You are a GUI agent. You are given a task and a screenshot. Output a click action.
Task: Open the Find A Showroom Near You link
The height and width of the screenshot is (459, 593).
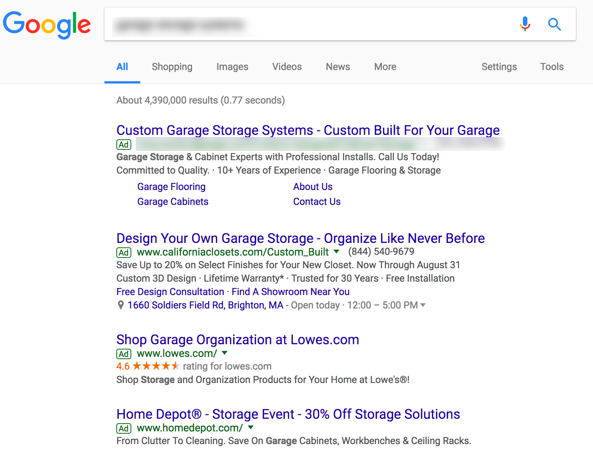click(291, 292)
